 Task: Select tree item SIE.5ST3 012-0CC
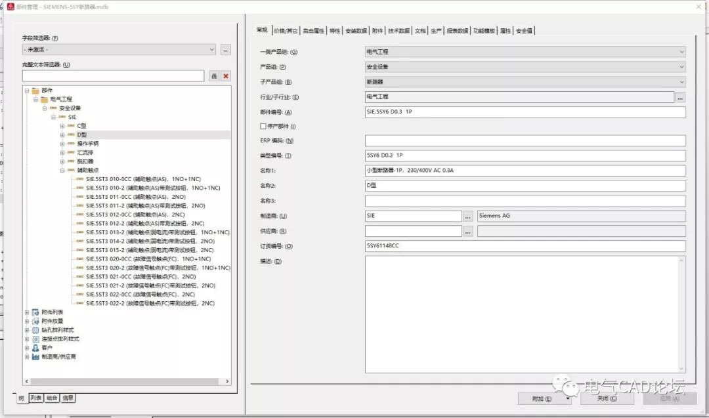(135, 215)
